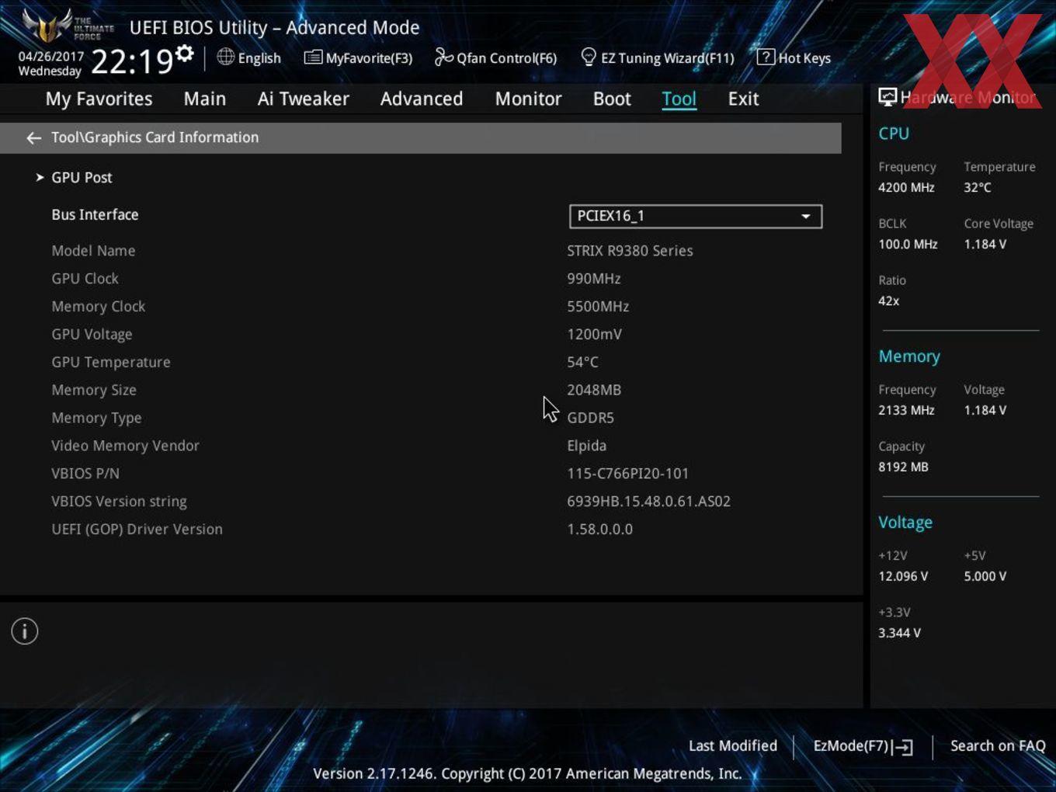Click the 22:19 clock time
This screenshot has width=1056, height=792.
pos(132,61)
